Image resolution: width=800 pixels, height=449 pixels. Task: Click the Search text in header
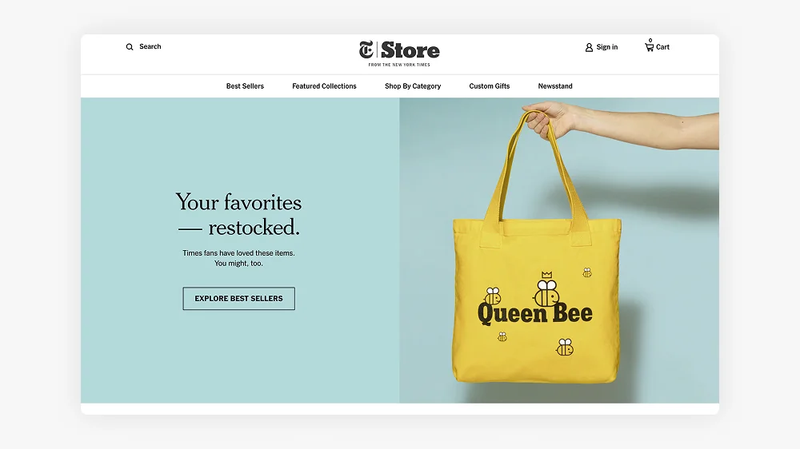coord(150,46)
